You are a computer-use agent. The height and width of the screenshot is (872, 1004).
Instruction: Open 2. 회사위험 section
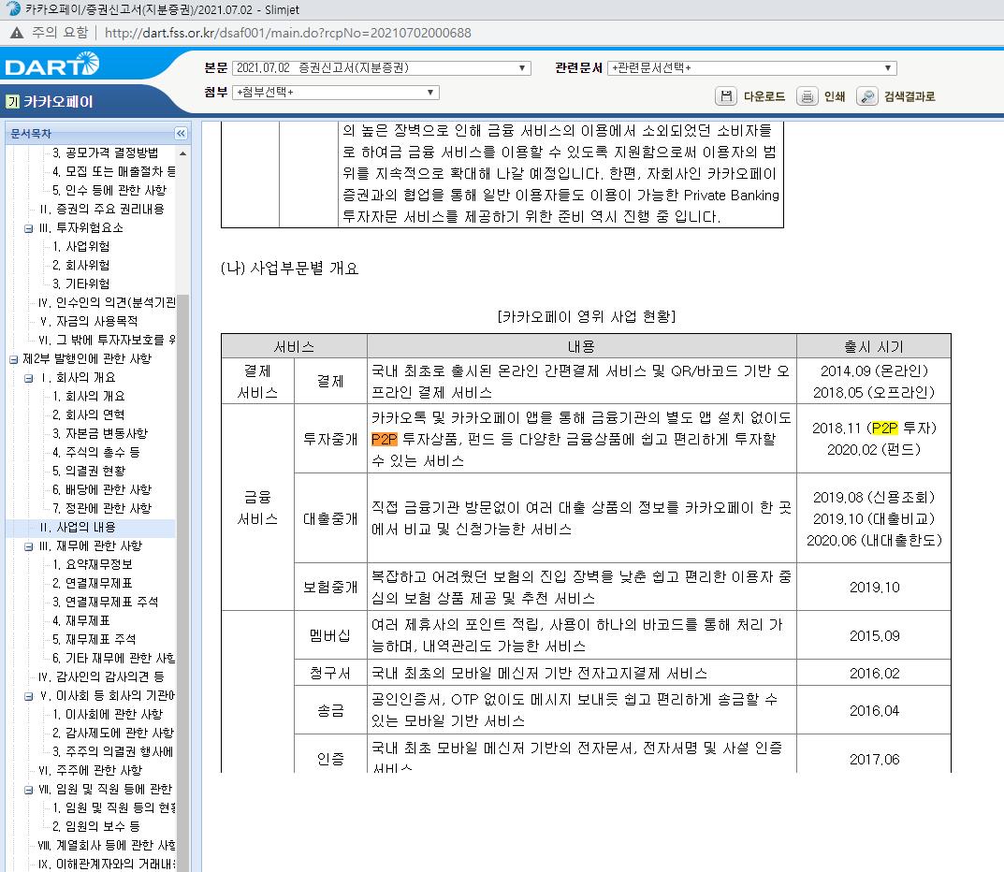point(80,265)
